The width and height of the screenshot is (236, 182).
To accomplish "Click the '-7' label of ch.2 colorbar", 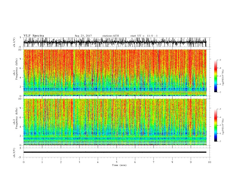I will pos(220,142).
